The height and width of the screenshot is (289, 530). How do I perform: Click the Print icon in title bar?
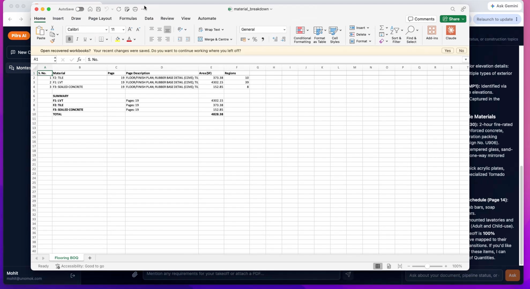135,9
